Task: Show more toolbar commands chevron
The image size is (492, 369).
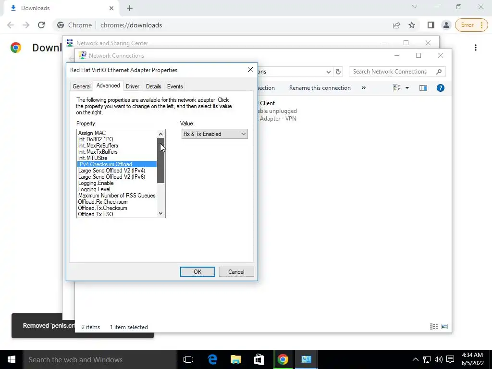Action: click(x=363, y=88)
